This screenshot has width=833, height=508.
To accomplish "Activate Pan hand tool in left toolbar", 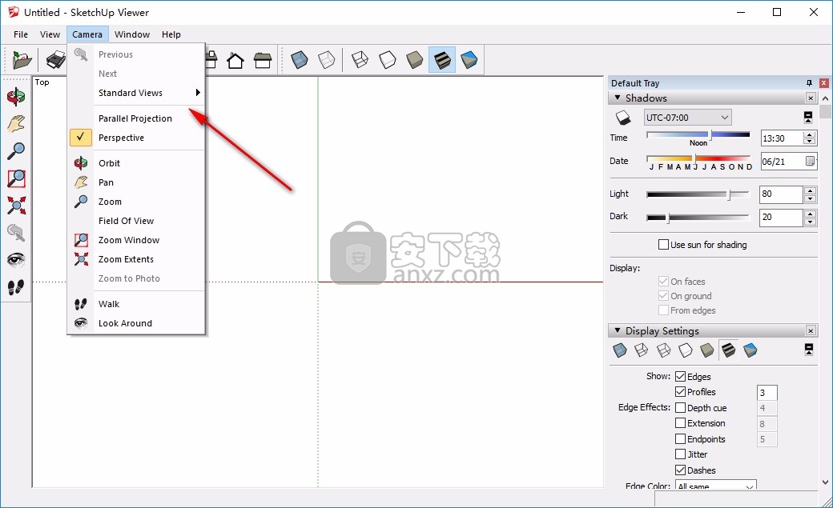I will coord(16,124).
